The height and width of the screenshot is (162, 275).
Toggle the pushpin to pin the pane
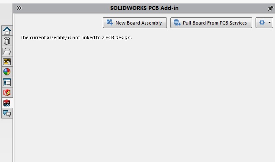(x=270, y=8)
